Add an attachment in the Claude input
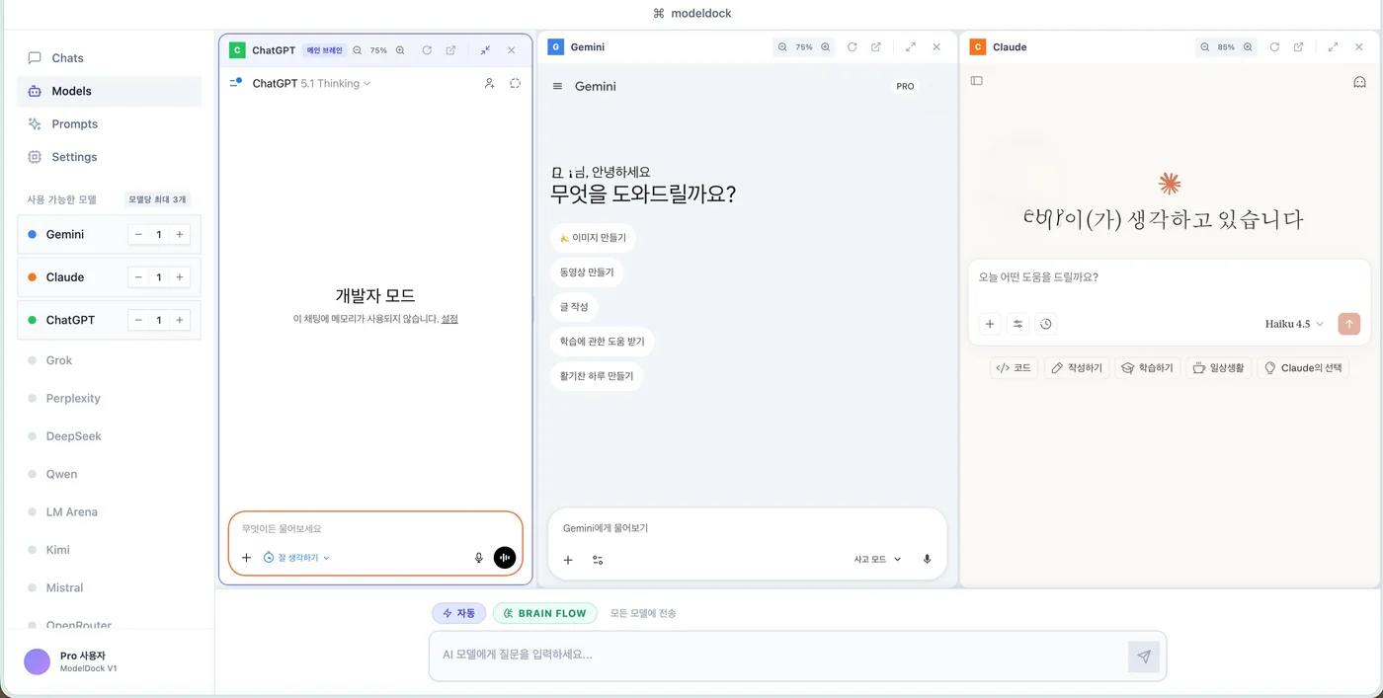This screenshot has height=698, width=1383. pyautogui.click(x=990, y=324)
